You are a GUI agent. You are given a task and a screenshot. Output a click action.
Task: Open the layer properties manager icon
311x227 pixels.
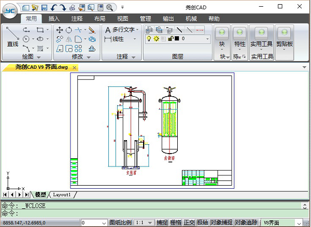point(149,30)
